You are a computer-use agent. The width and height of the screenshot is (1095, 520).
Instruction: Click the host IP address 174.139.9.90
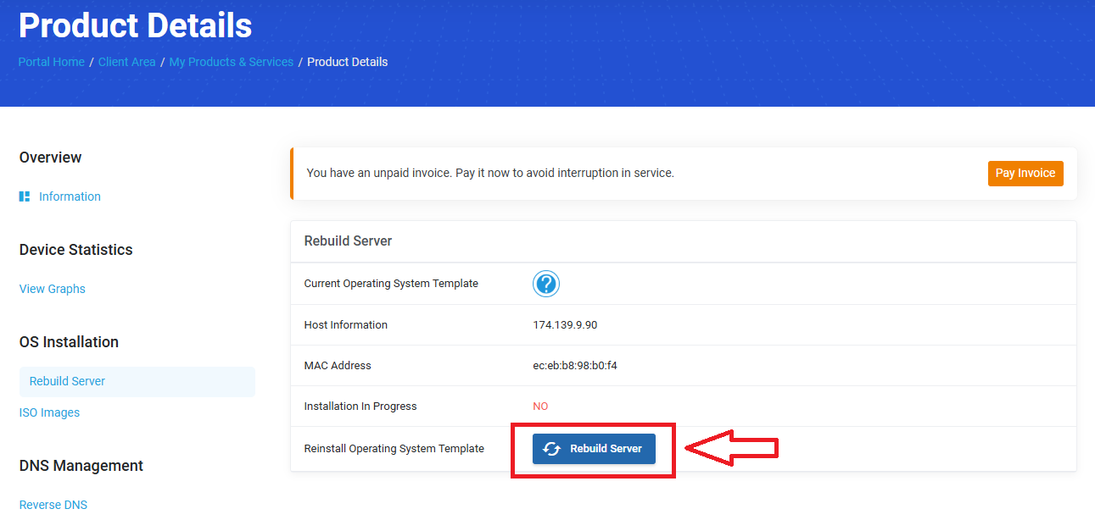pos(565,325)
